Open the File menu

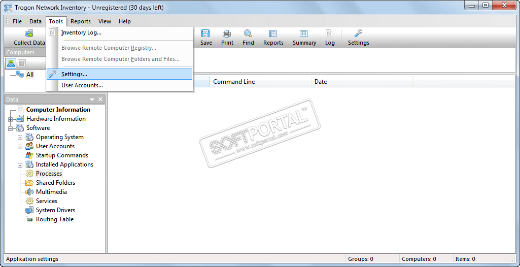pyautogui.click(x=17, y=21)
